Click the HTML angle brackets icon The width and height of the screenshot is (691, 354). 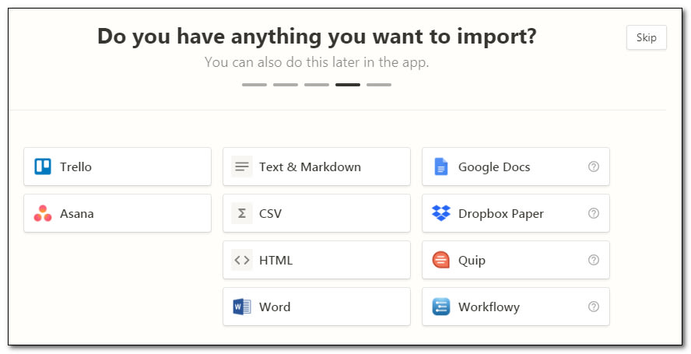point(242,260)
